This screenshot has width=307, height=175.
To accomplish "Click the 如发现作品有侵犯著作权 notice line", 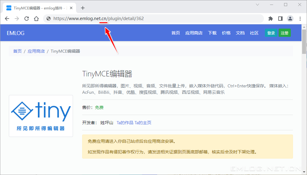I will pos(172,152).
